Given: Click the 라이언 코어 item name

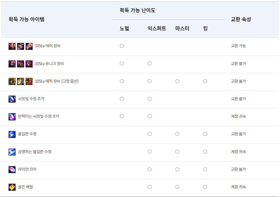Looking at the screenshot, I should tap(27, 169).
